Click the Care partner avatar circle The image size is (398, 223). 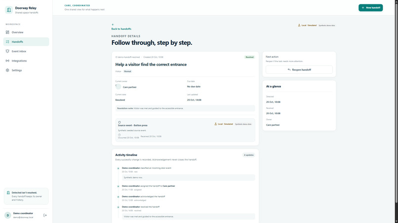pyautogui.click(x=119, y=87)
